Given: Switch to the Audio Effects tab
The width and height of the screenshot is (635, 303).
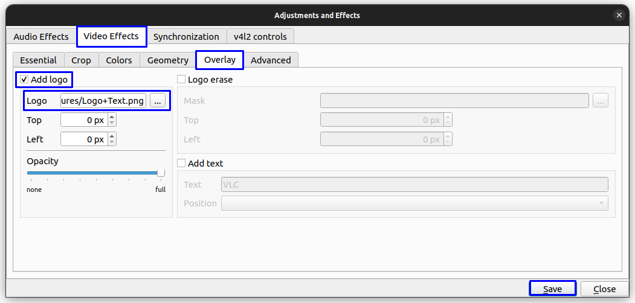Looking at the screenshot, I should [41, 37].
